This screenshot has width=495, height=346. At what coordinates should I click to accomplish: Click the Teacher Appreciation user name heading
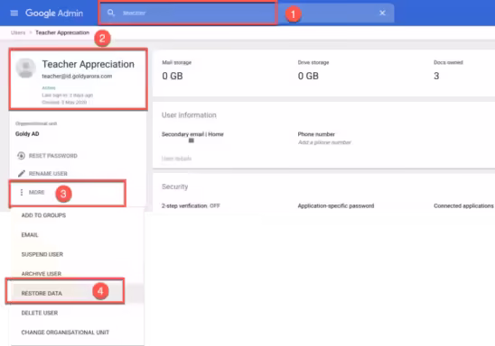click(89, 64)
